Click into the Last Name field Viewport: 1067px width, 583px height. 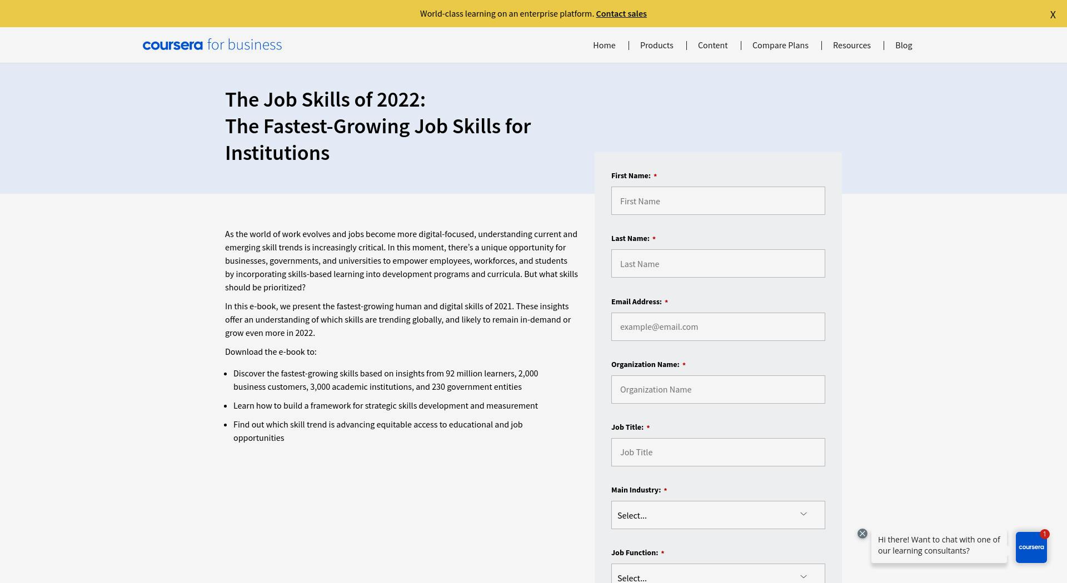(718, 264)
